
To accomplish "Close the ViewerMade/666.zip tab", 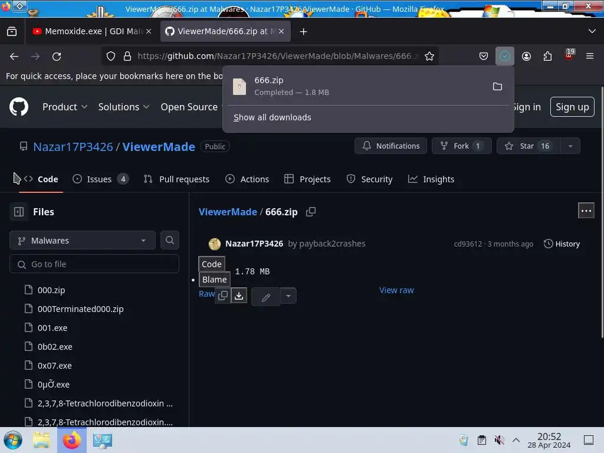I will (x=281, y=32).
